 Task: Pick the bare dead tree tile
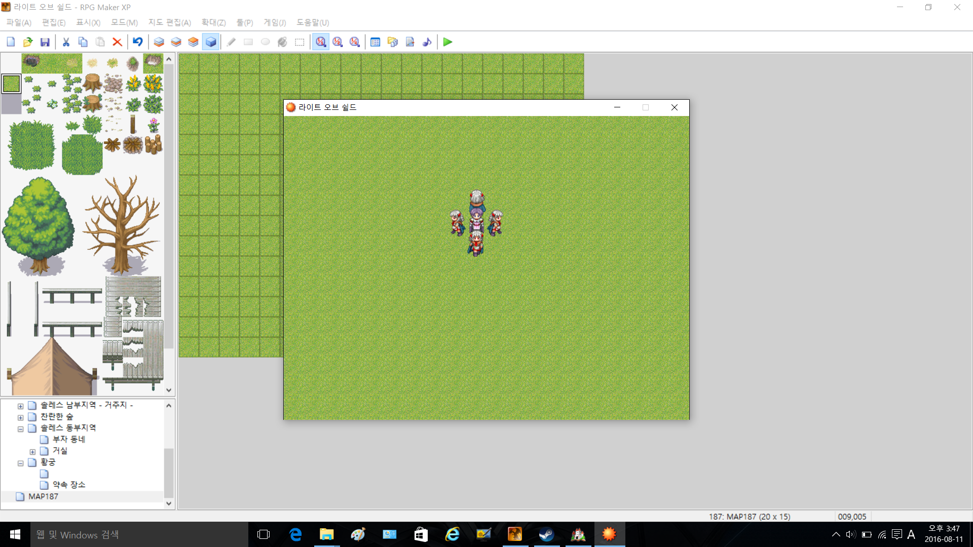[x=122, y=225]
